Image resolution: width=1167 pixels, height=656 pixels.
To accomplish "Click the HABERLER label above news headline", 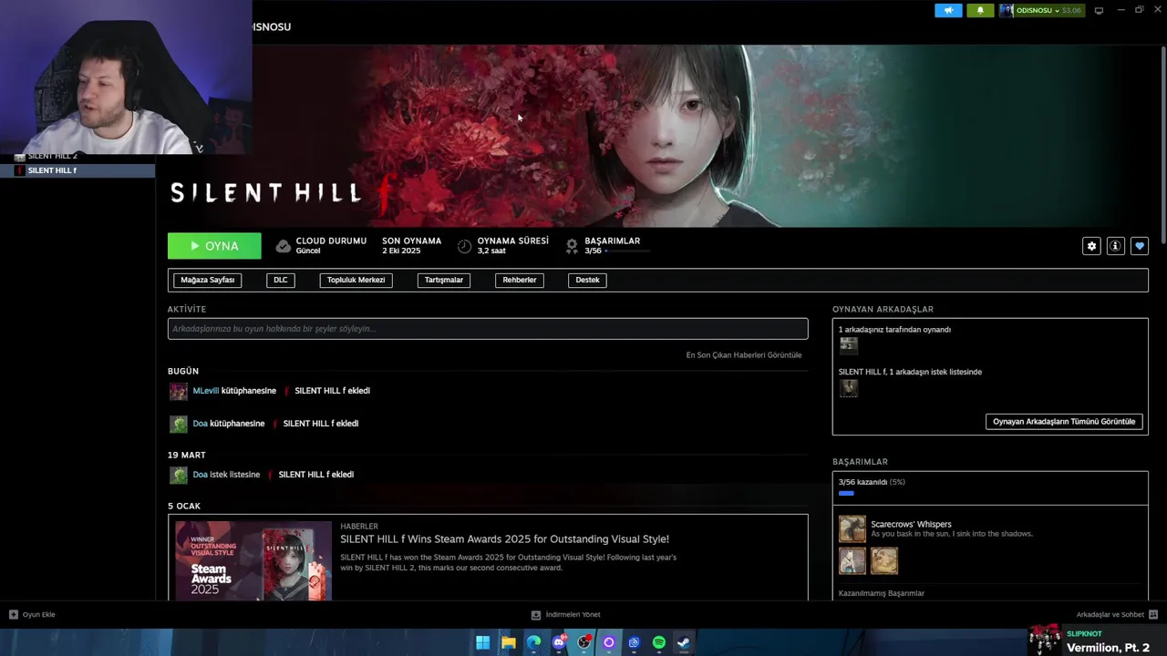I will coord(359,527).
